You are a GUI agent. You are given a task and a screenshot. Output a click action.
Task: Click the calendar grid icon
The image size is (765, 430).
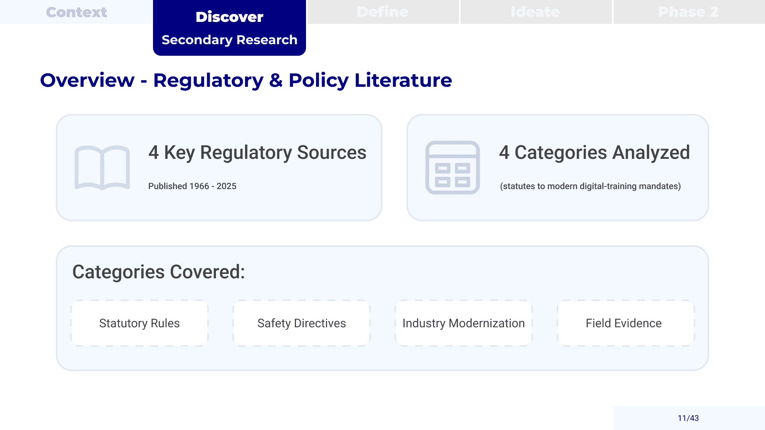click(x=452, y=168)
